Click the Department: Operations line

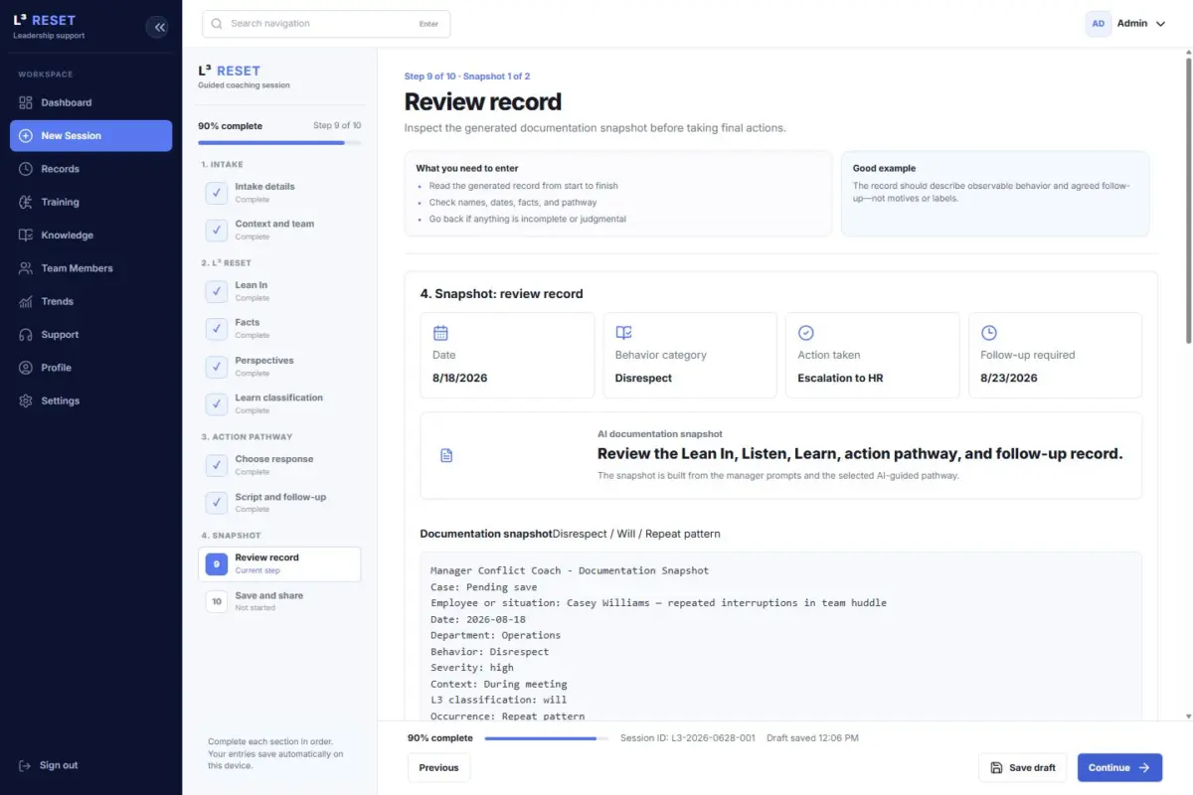[495, 635]
